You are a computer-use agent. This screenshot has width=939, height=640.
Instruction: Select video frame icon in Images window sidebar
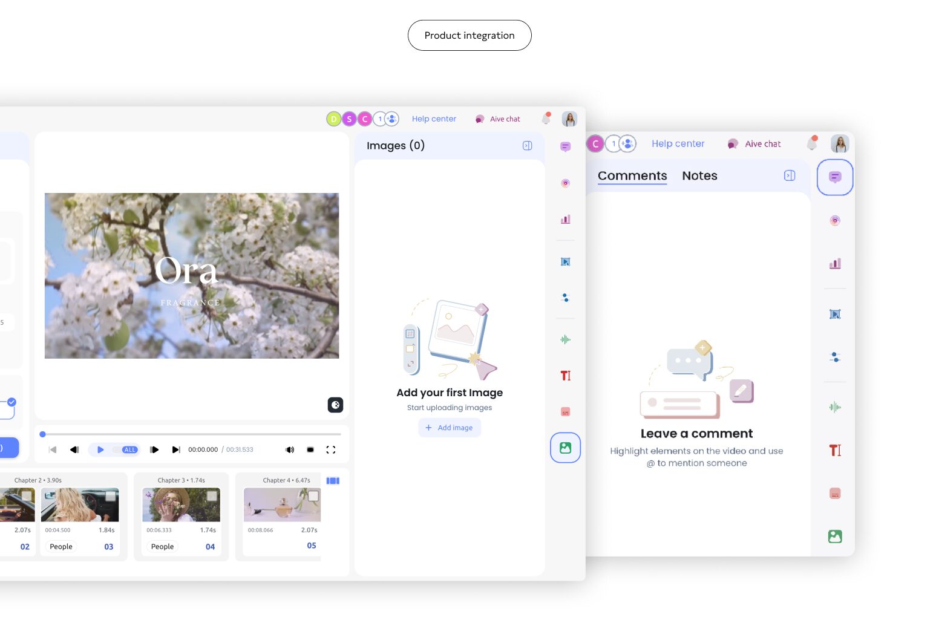point(565,262)
